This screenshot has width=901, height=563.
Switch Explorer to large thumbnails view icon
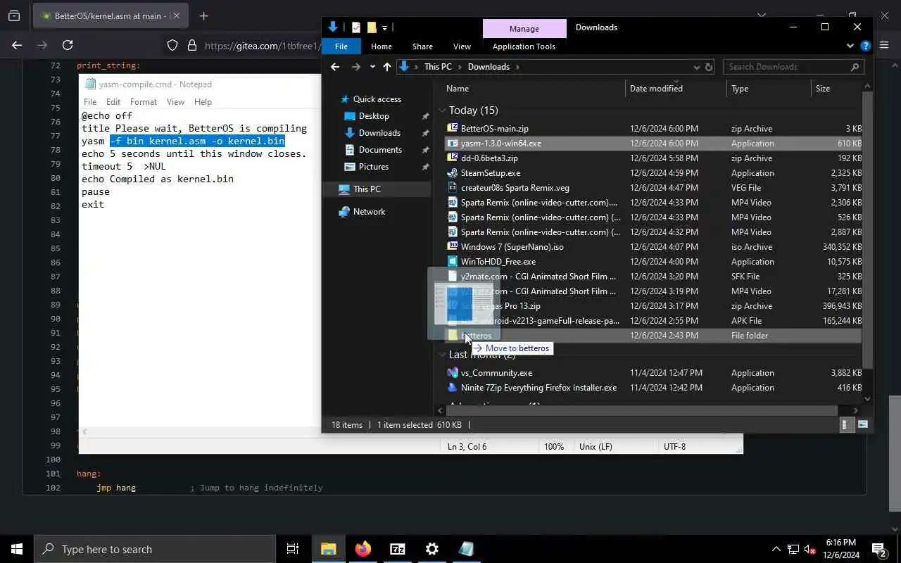[x=862, y=424]
